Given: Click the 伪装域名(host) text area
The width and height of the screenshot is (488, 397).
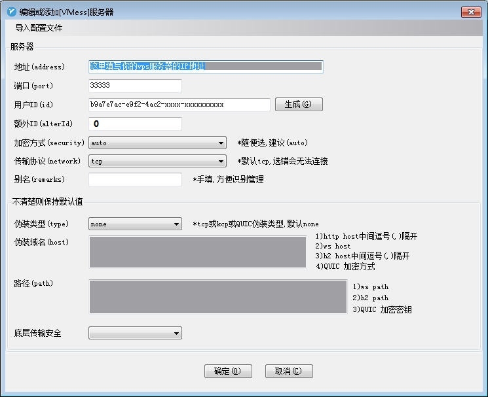Looking at the screenshot, I should click(197, 252).
